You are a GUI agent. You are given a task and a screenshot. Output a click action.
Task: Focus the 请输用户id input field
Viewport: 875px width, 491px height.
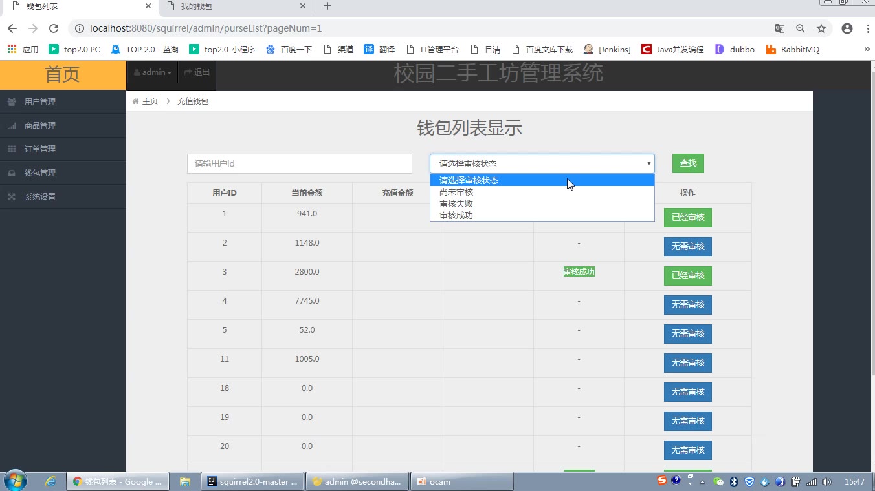(299, 163)
